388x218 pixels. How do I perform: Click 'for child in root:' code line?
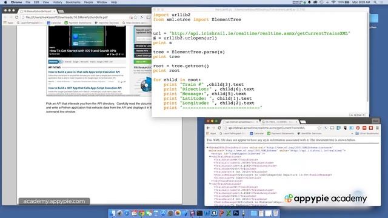177,80
